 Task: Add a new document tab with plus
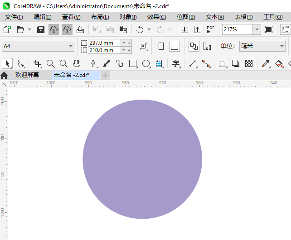click(x=105, y=75)
